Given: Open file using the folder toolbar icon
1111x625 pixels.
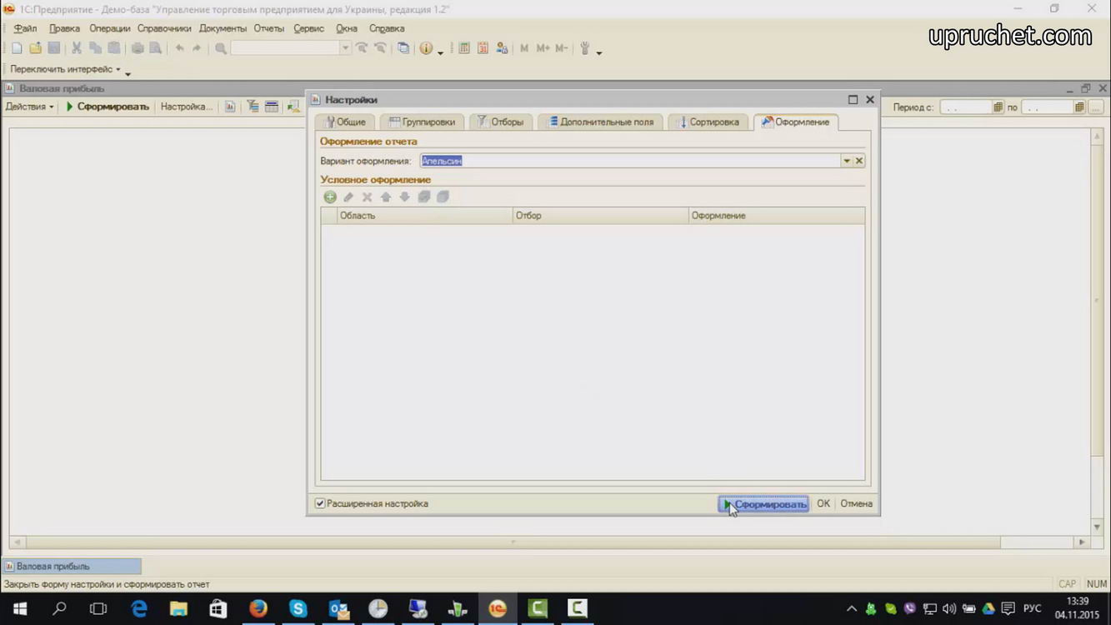Looking at the screenshot, I should point(35,48).
